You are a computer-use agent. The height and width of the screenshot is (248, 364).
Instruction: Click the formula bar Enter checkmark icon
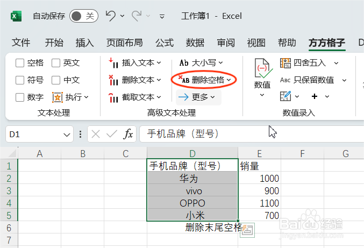click(112, 134)
